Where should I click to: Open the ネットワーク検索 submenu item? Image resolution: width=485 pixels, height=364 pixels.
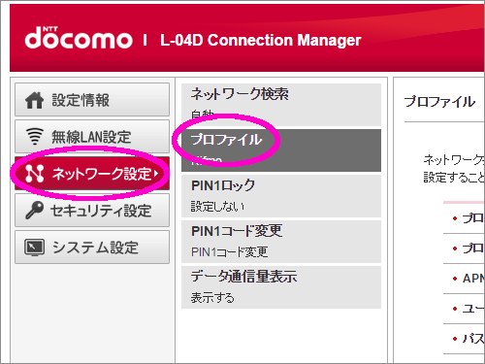(281, 105)
